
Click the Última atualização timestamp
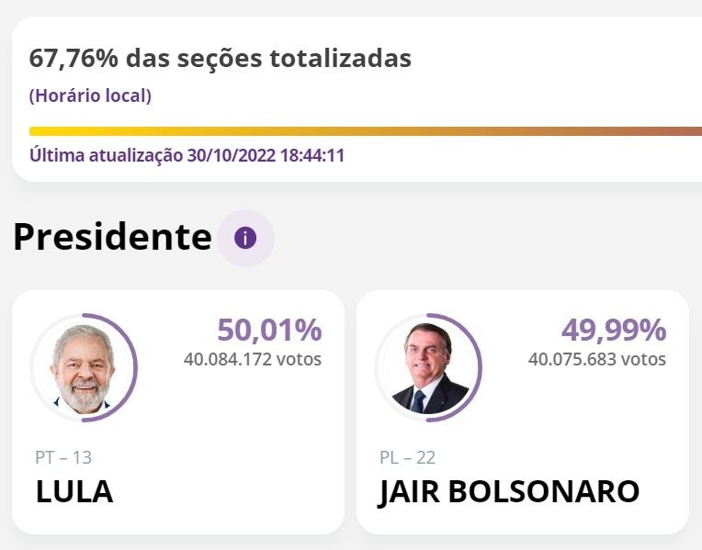[187, 155]
